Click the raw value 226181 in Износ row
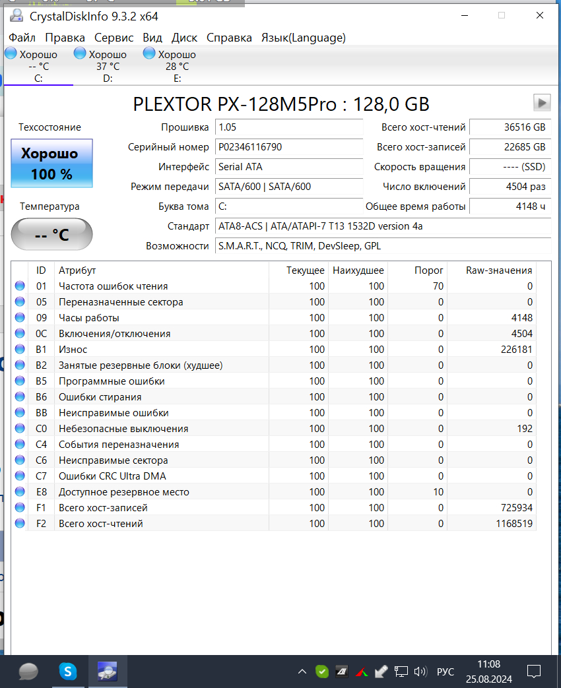Image resolution: width=561 pixels, height=688 pixels. [516, 349]
